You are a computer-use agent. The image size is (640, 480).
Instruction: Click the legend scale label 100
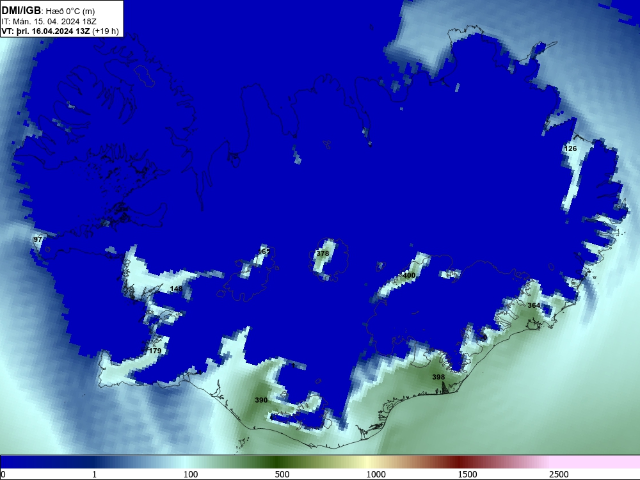191,474
